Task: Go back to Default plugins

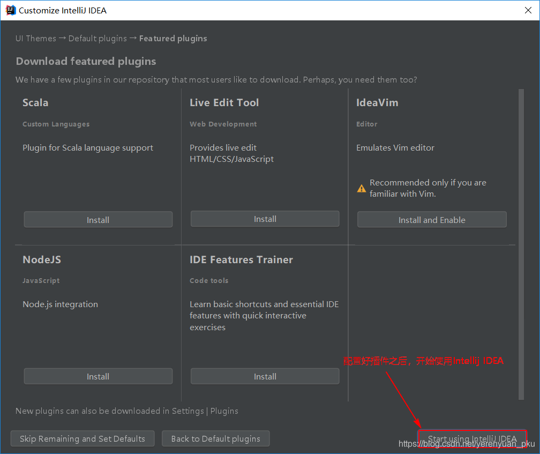Action: click(x=215, y=438)
